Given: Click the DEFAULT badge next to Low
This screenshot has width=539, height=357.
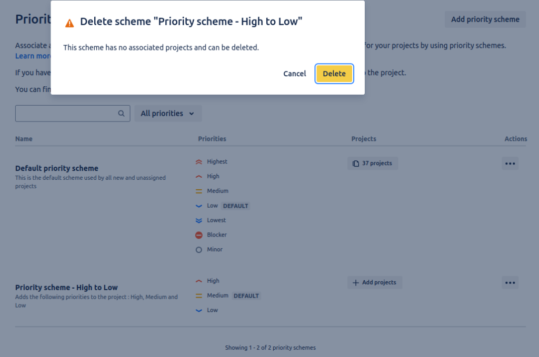Looking at the screenshot, I should [x=235, y=206].
